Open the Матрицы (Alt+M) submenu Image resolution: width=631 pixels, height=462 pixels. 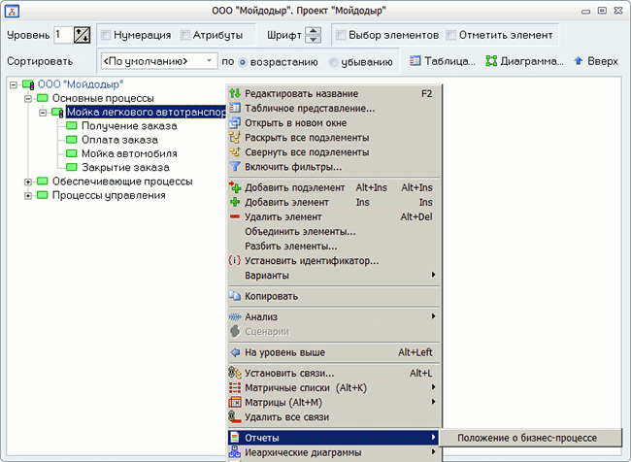[334, 402]
